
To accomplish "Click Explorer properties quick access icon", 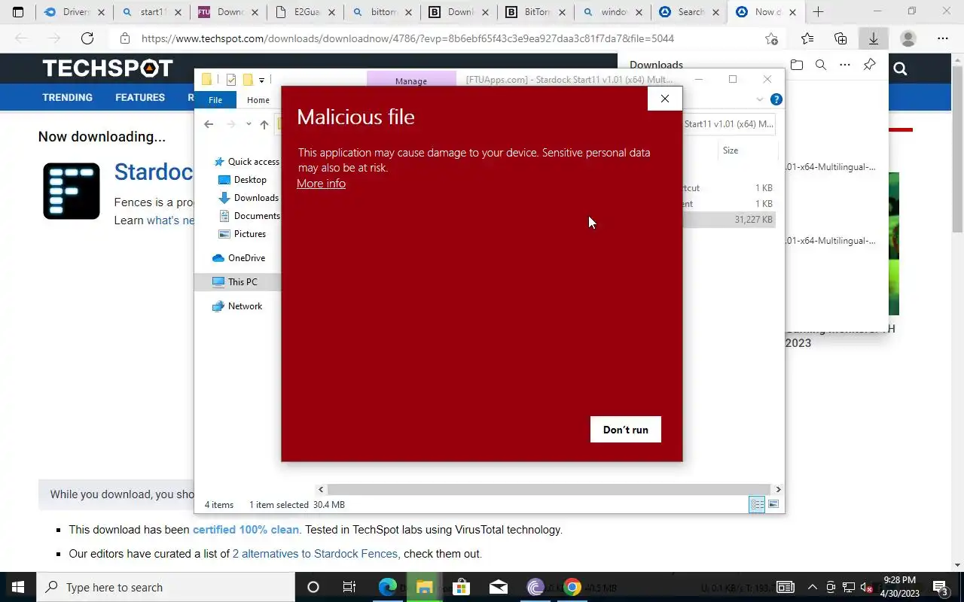I will 231,80.
